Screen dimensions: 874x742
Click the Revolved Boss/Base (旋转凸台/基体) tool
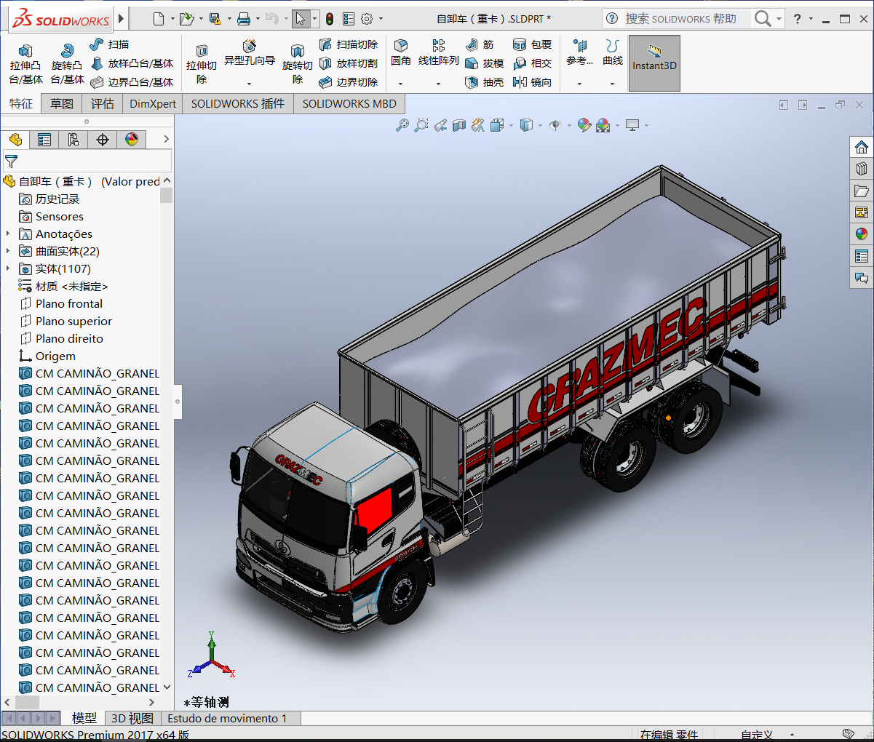[x=67, y=64]
